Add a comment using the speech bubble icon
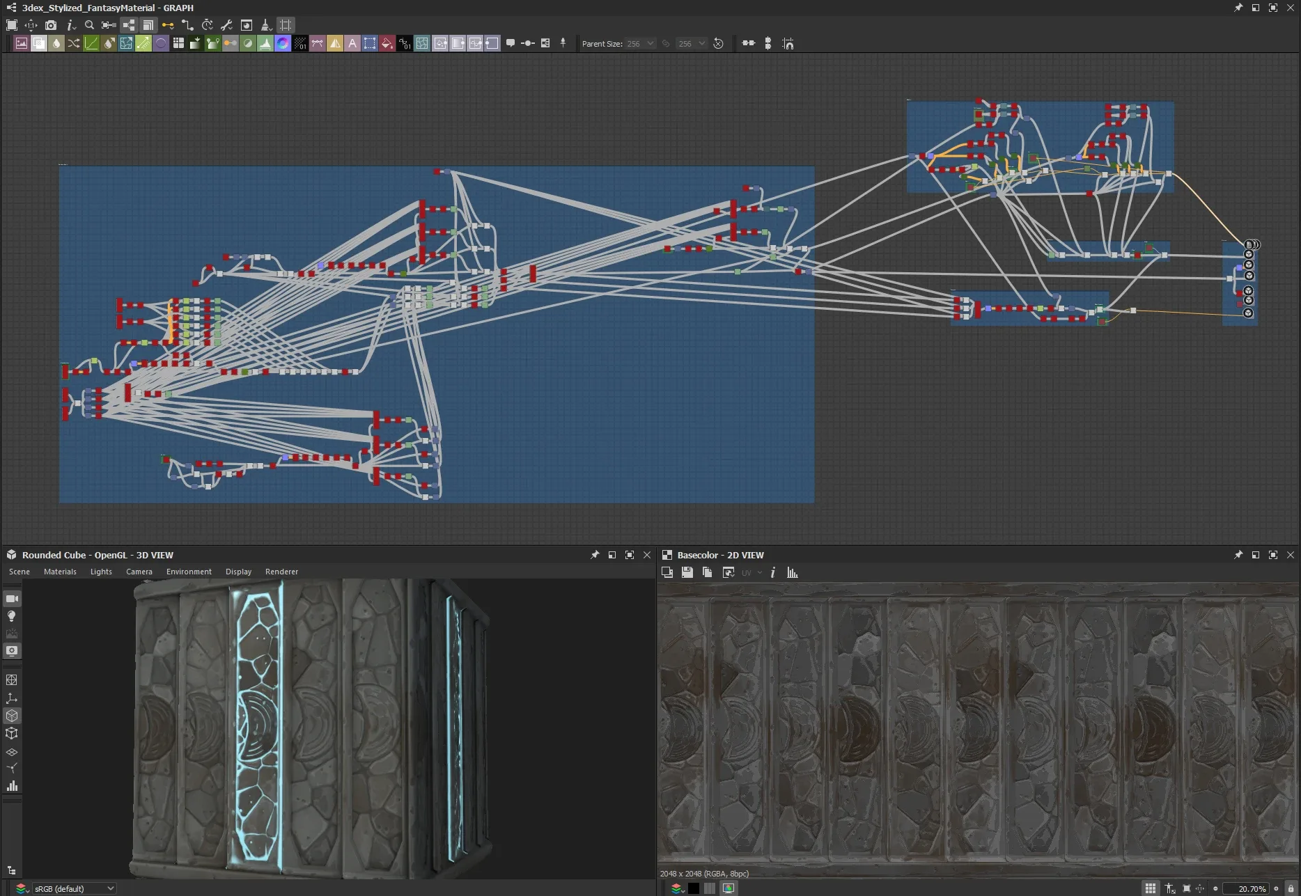This screenshot has height=896, width=1301. click(x=511, y=42)
